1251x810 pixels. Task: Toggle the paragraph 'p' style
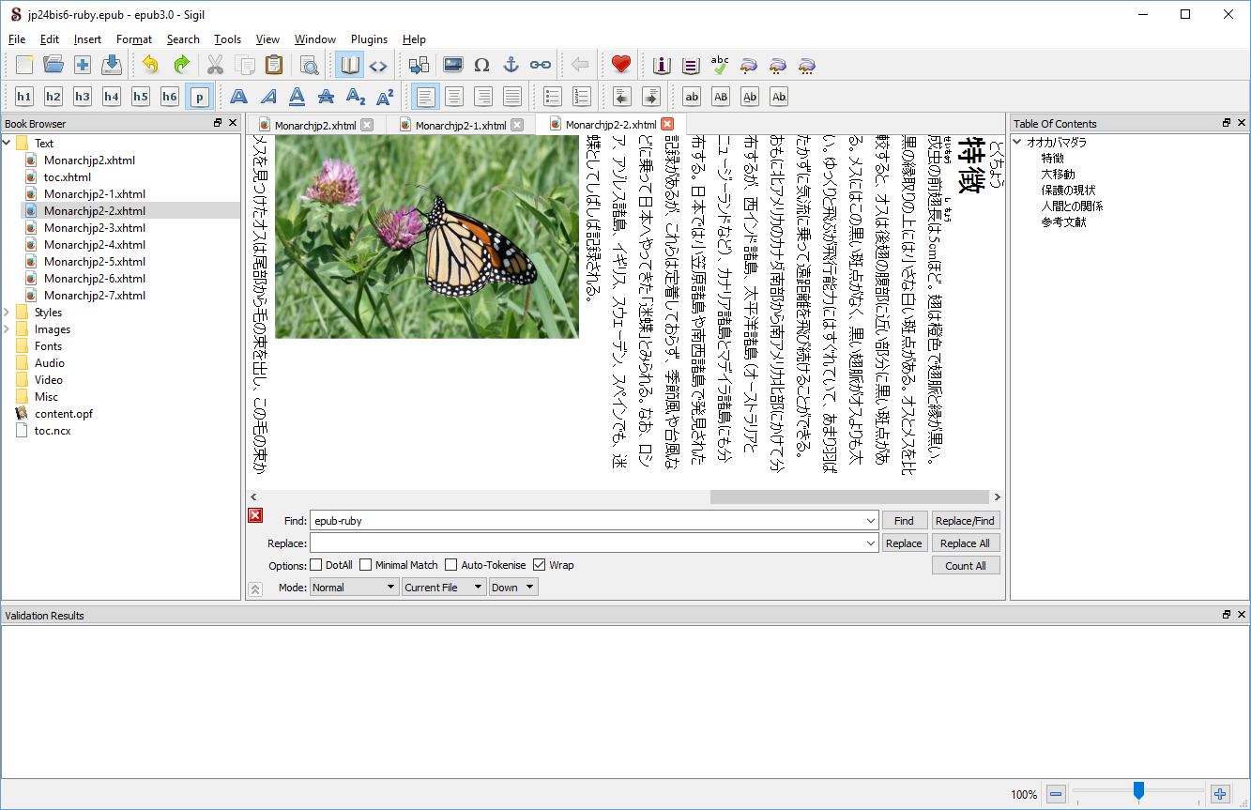[x=199, y=96]
